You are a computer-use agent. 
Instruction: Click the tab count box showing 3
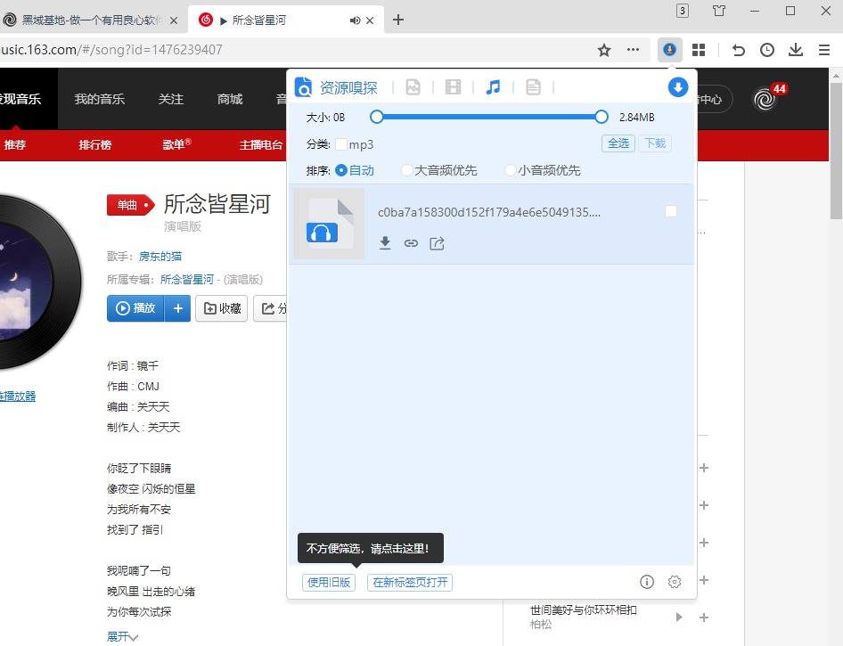(x=683, y=10)
